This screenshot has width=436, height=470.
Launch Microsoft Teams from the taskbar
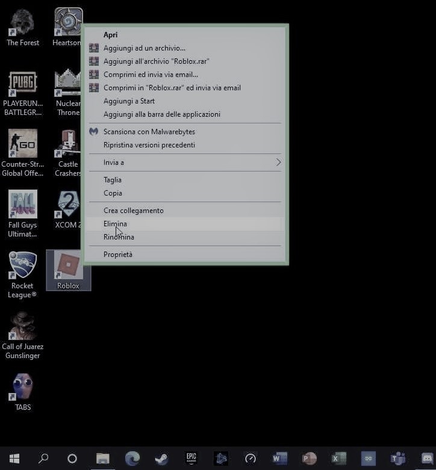click(x=398, y=459)
